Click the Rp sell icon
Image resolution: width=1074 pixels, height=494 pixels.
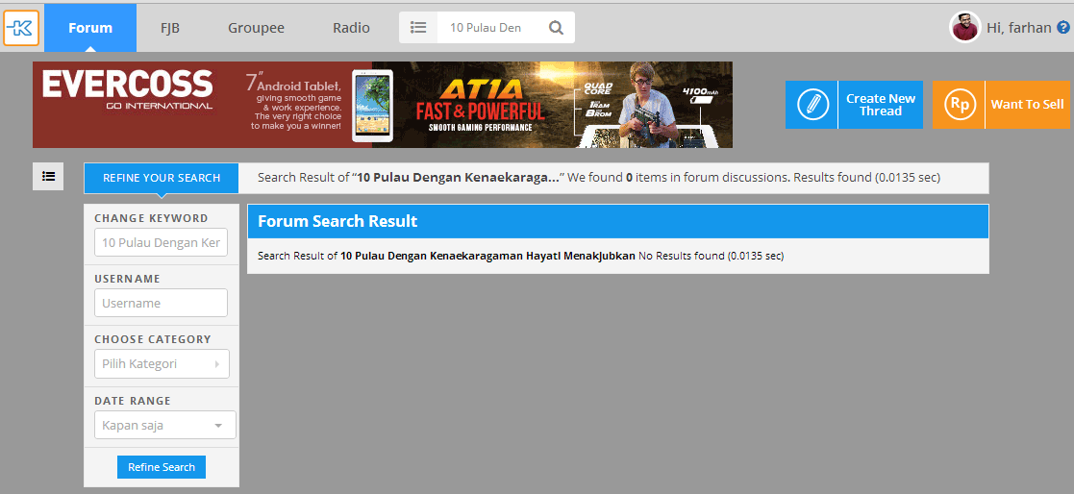(959, 105)
